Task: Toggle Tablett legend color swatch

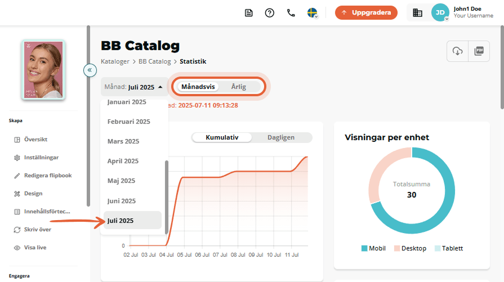Action: click(438, 248)
